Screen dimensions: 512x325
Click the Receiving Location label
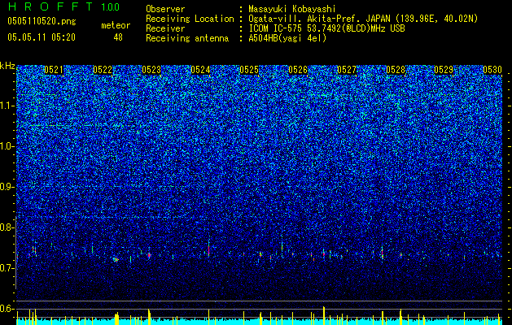[190, 19]
